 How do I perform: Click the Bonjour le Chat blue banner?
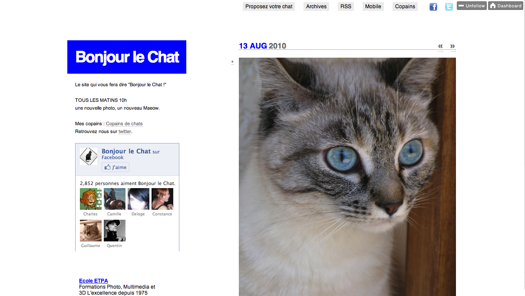pyautogui.click(x=127, y=57)
